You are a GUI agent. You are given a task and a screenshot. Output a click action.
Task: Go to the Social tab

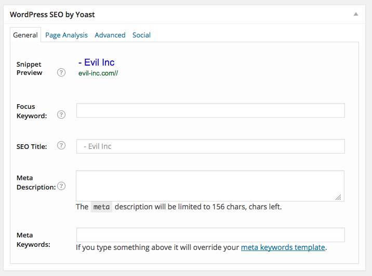pyautogui.click(x=141, y=35)
